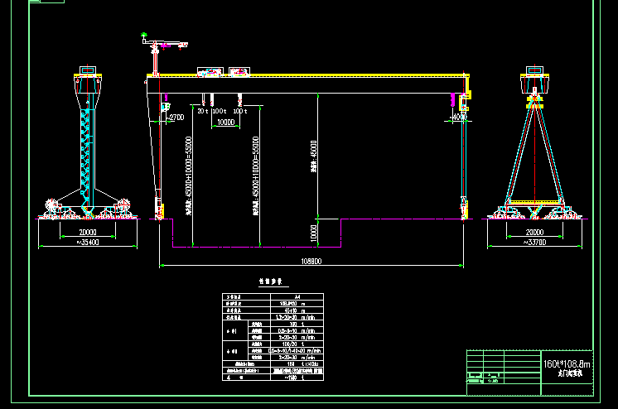Select the 20 t hook label
Screen dimensions: 618x409
pyautogui.click(x=203, y=112)
